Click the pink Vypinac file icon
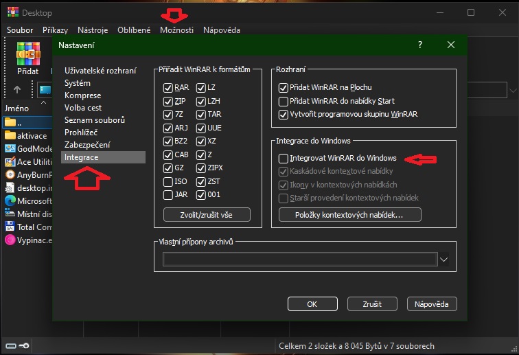Image resolution: width=519 pixels, height=355 pixels. pos(10,240)
